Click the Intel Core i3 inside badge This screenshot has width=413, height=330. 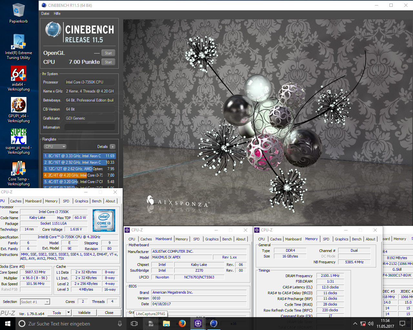click(x=104, y=220)
